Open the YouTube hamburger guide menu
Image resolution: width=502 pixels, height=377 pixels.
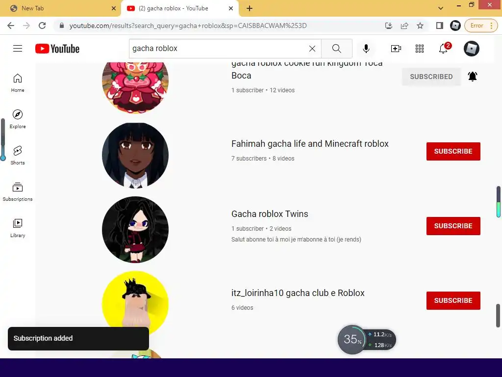click(x=18, y=49)
